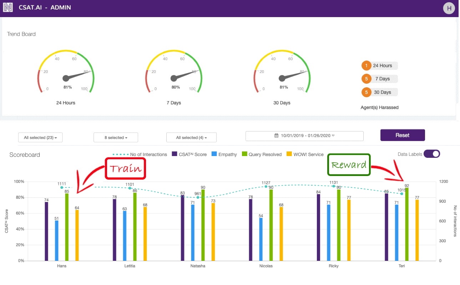Toggle the Data Labels switch
Screen dimensions: 460x285
[432, 154]
